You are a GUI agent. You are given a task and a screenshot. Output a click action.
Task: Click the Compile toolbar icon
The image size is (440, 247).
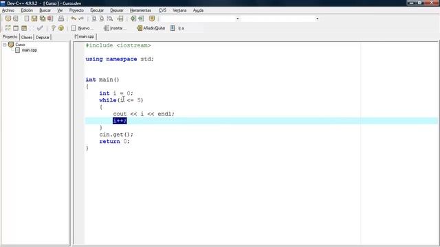tap(8, 28)
